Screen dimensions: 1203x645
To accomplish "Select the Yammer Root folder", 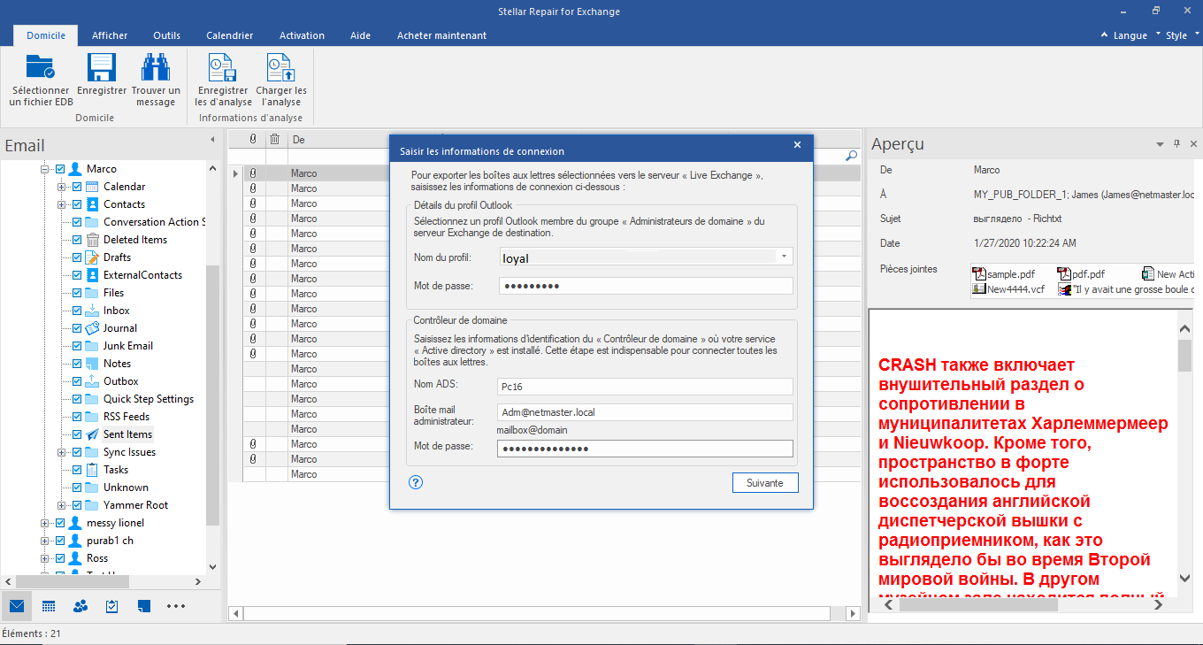I will tap(135, 505).
